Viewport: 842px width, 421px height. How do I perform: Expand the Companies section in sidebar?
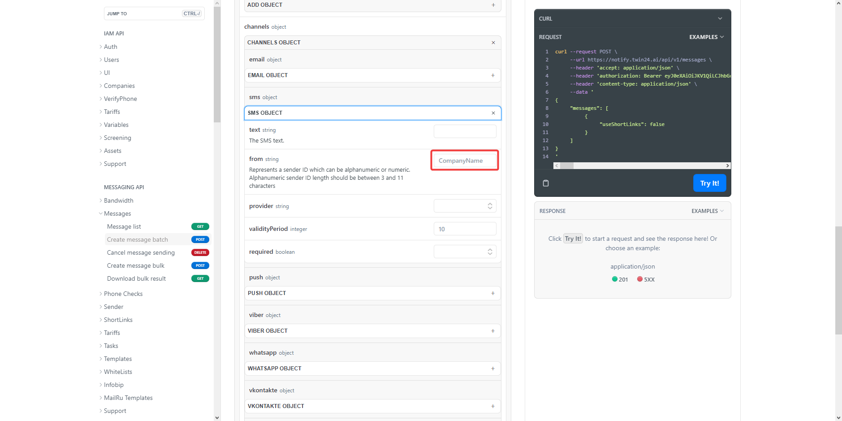(119, 86)
